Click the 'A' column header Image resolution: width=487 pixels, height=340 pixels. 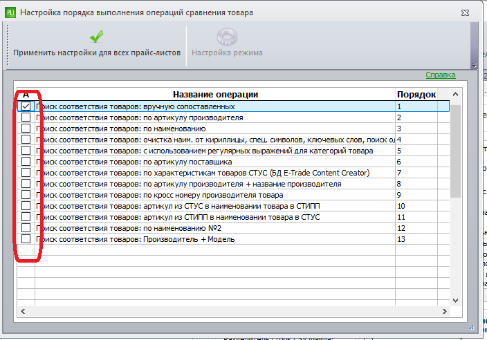26,94
